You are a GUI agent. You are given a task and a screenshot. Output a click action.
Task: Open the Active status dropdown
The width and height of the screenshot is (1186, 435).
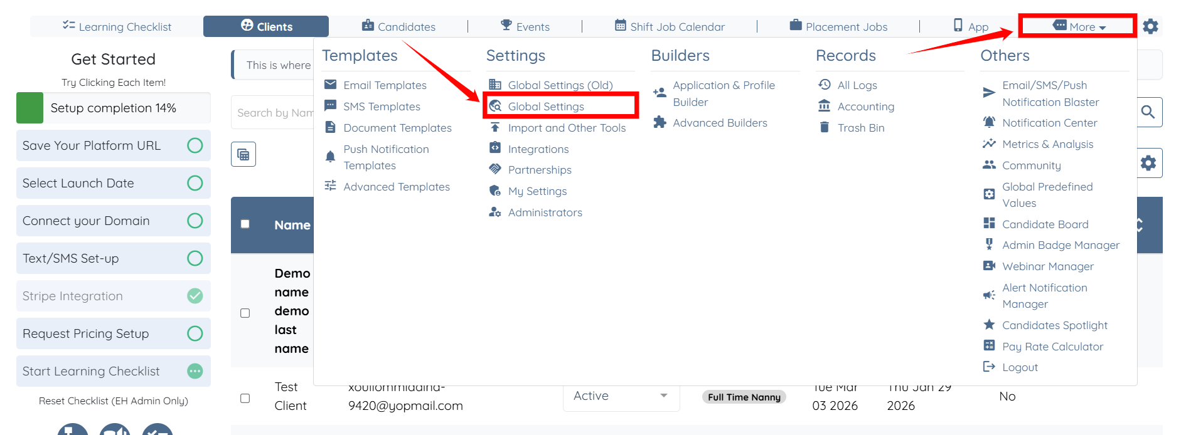[621, 396]
